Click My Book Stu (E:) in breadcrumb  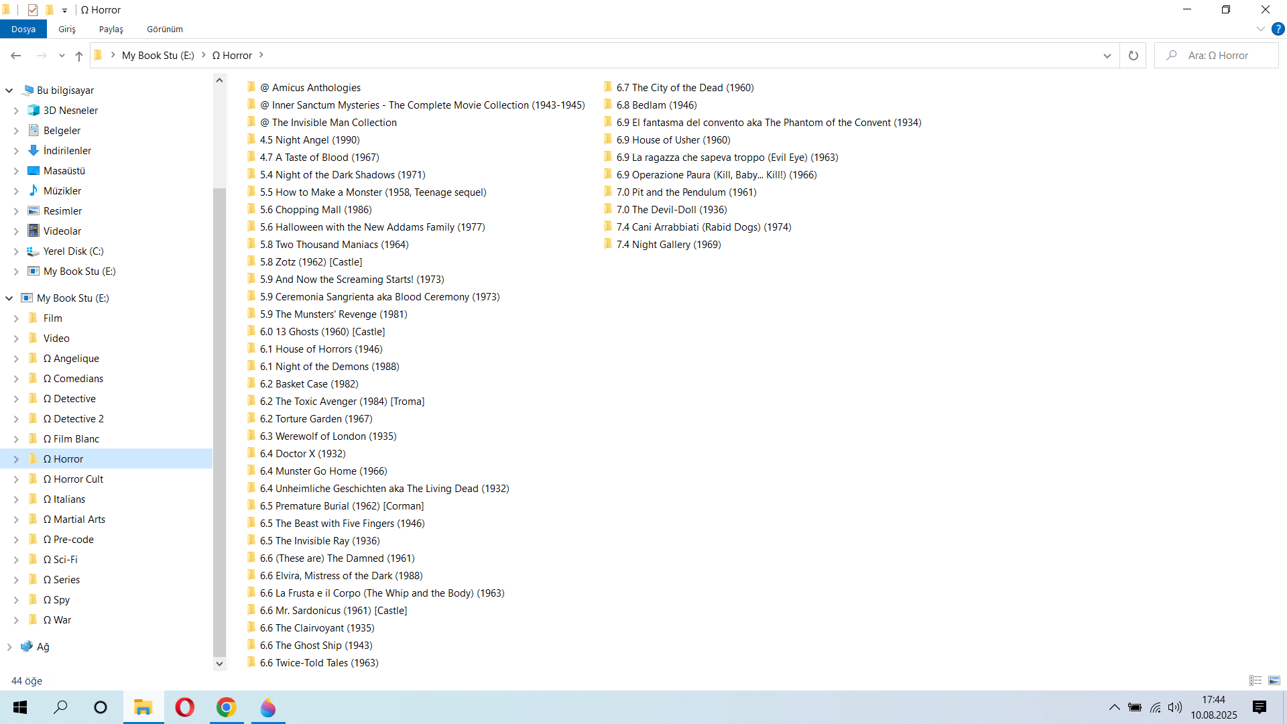pyautogui.click(x=158, y=56)
